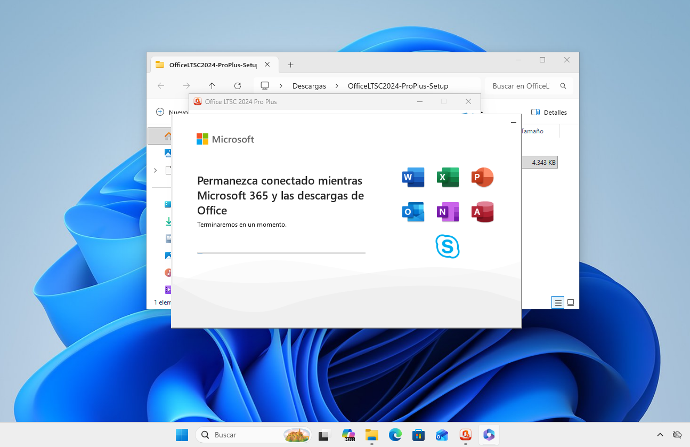Click the OfficeLTSC2024-ProPlus-Setup breadcrumb
Viewport: 690px width, 447px height.
click(398, 86)
